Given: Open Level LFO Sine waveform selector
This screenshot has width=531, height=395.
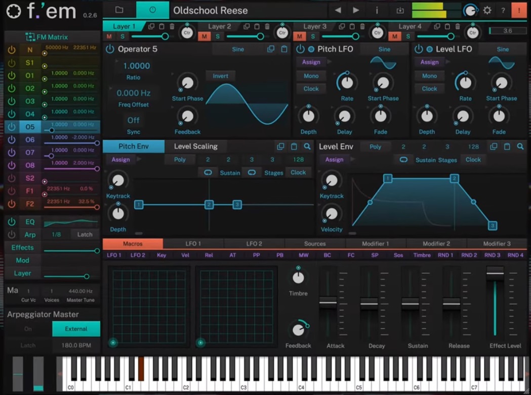Looking at the screenshot, I should [503, 49].
